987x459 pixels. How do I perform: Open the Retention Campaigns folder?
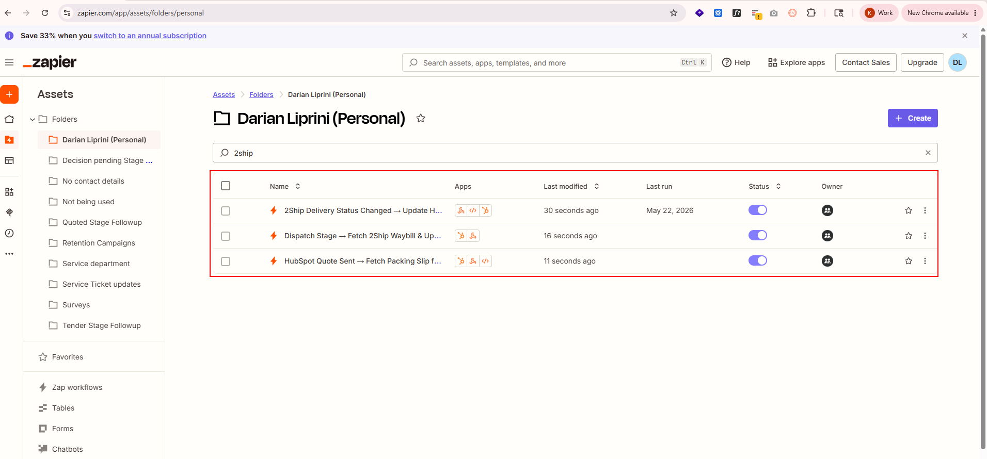pos(100,243)
